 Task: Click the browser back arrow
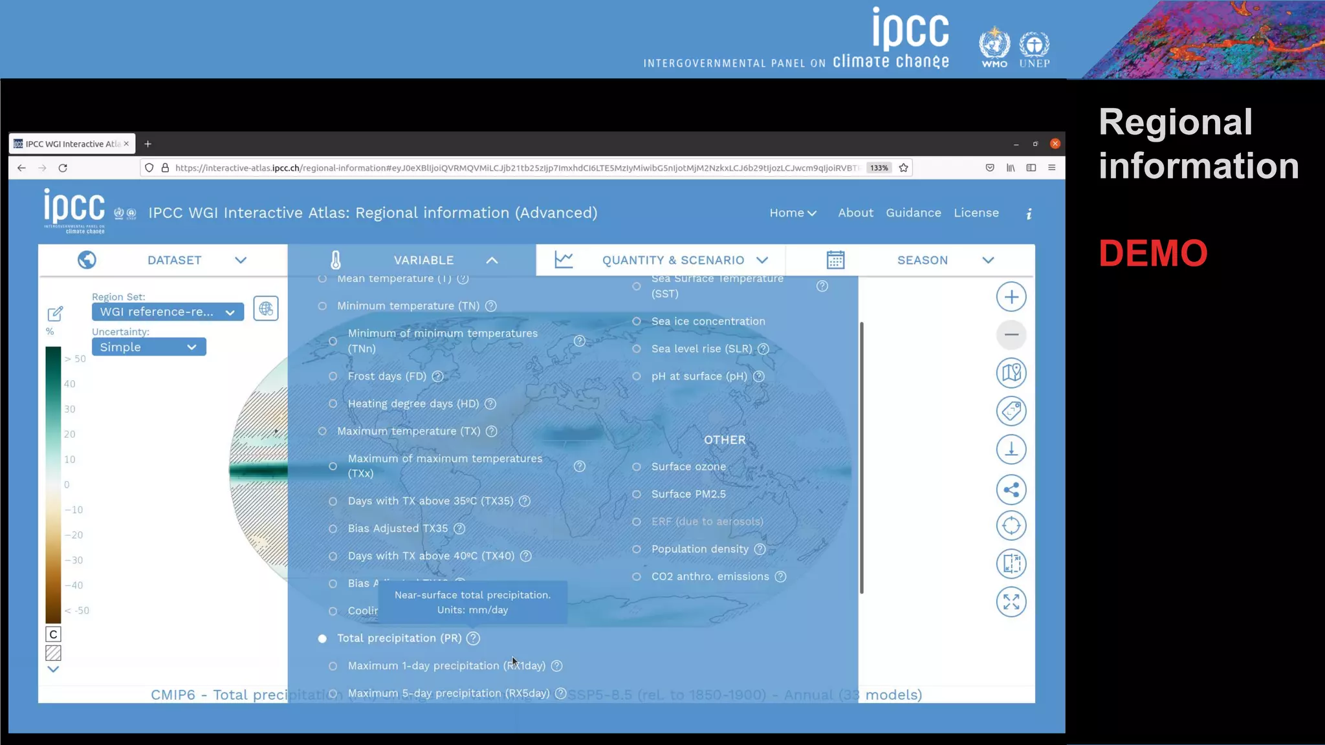(x=21, y=168)
